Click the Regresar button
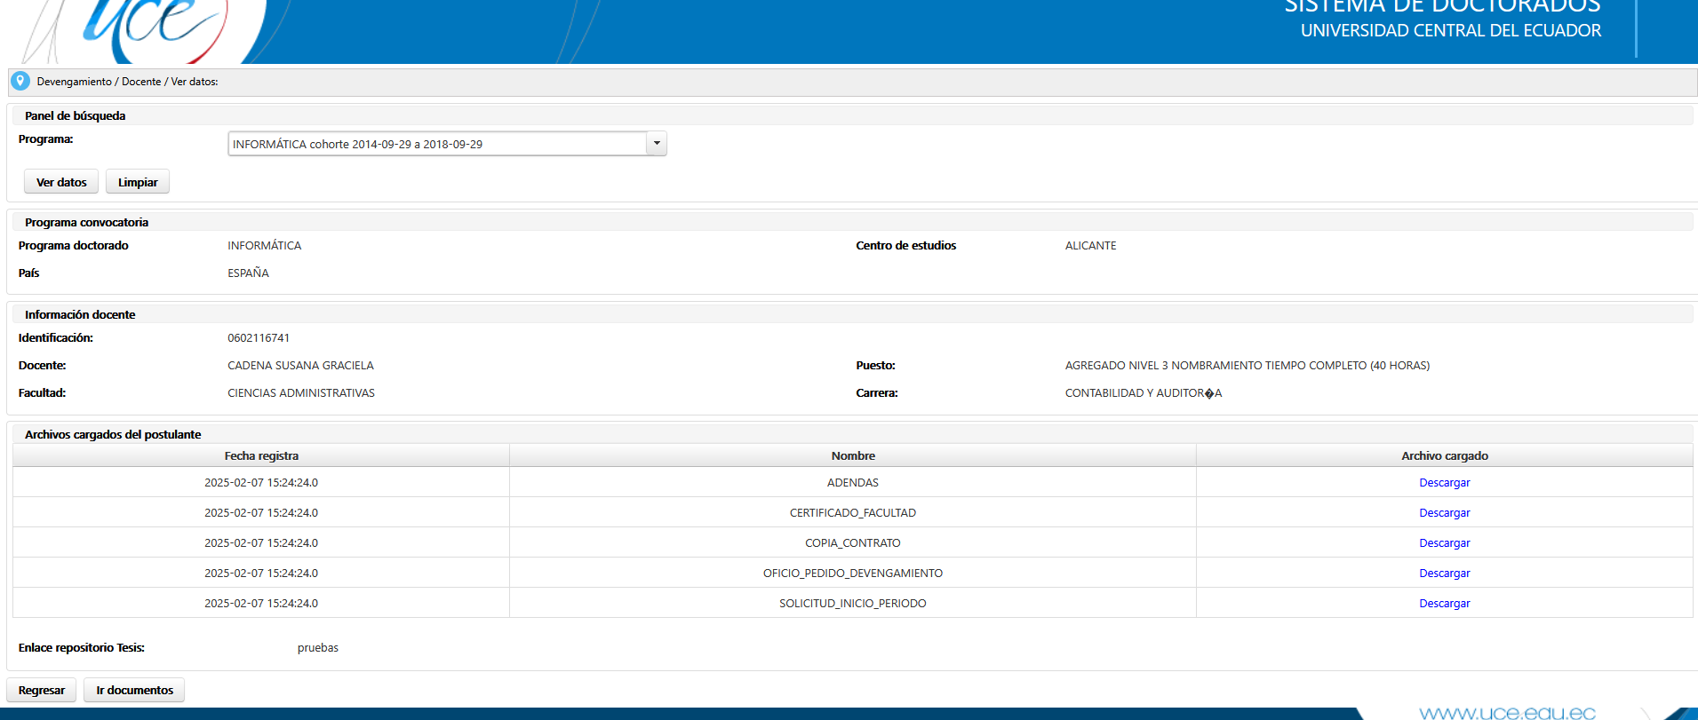The width and height of the screenshot is (1698, 720). pyautogui.click(x=42, y=690)
